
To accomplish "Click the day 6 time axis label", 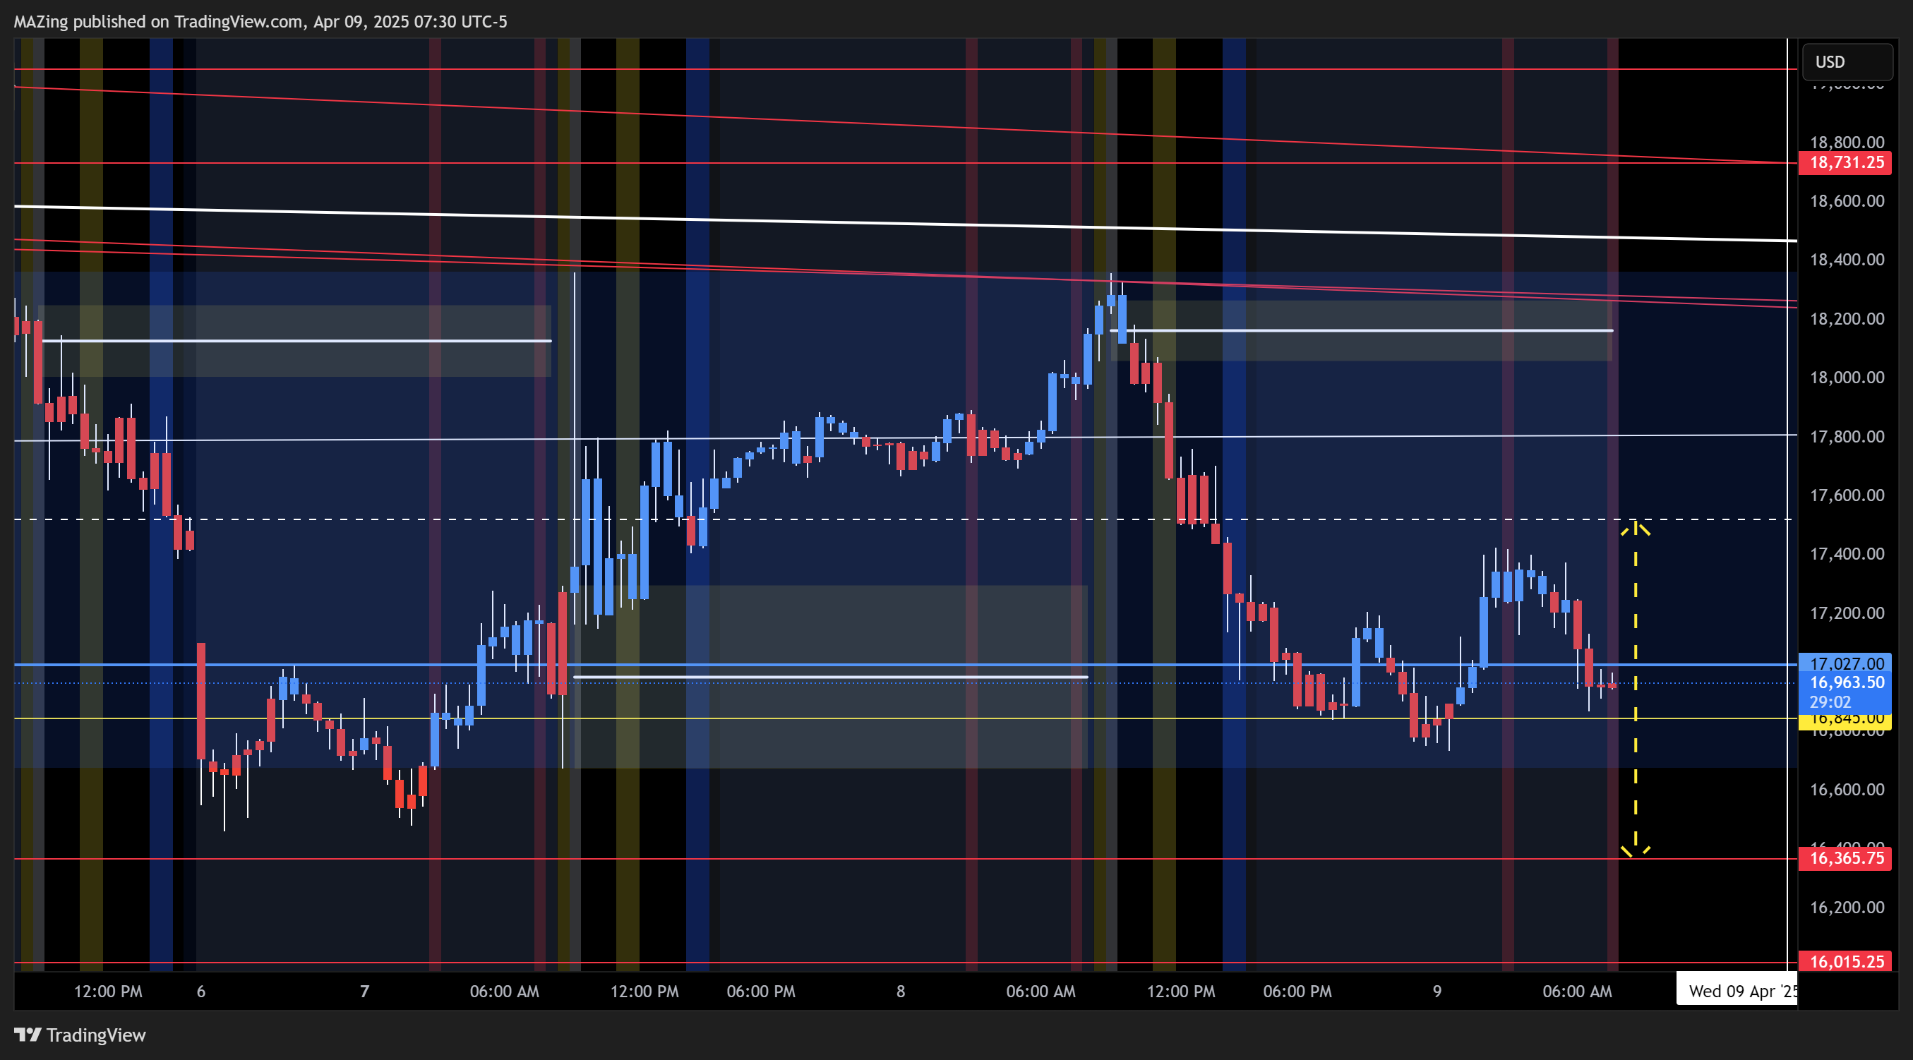I will 200,992.
